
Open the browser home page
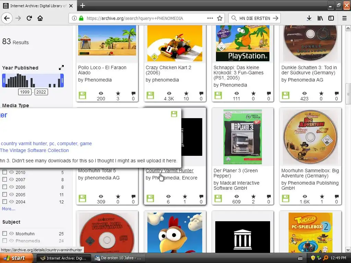coord(40,18)
